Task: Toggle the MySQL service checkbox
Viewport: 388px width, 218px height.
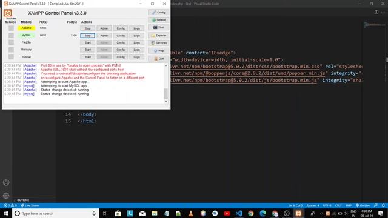Action: tap(11, 35)
